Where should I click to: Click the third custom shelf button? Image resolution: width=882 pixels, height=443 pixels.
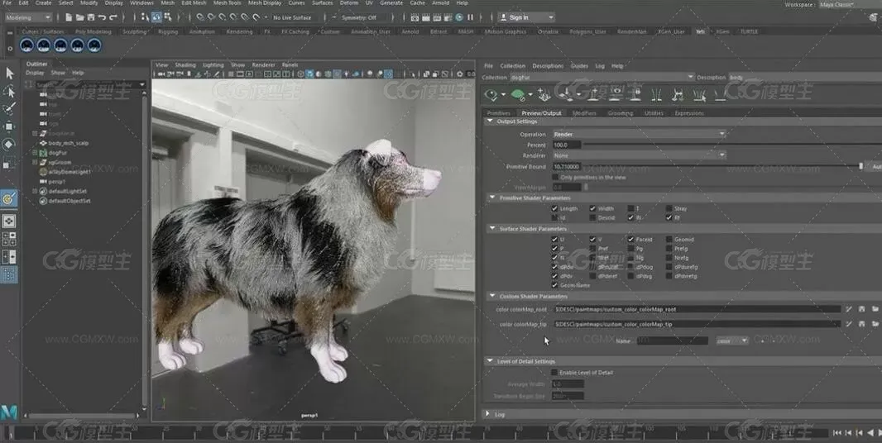(60, 45)
